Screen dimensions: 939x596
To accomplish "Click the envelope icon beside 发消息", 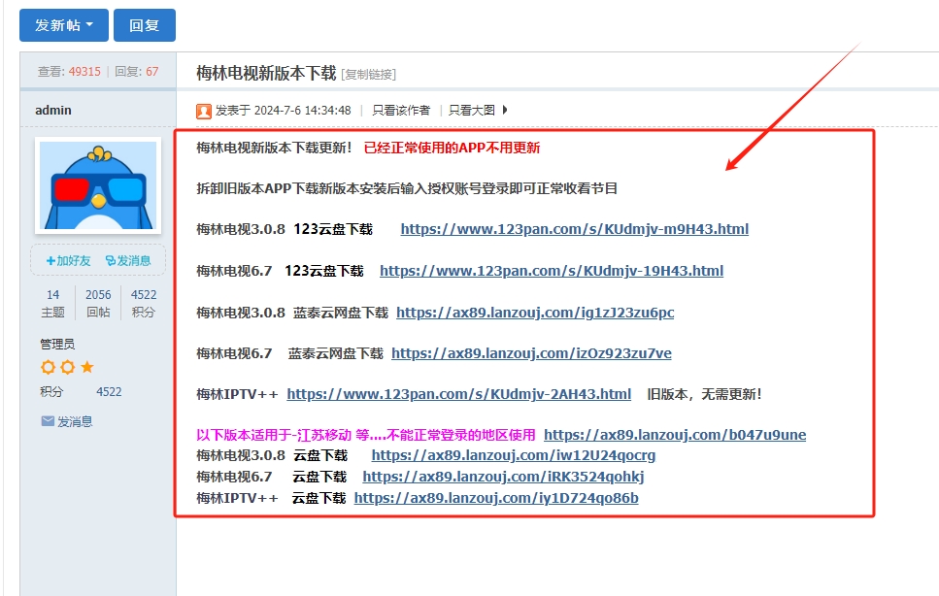I will tap(48, 421).
